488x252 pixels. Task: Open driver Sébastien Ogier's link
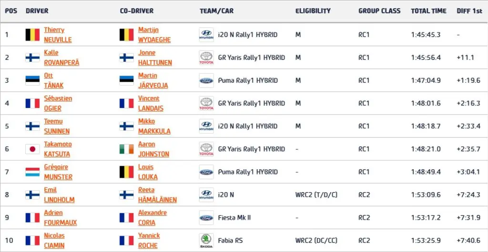(58, 103)
